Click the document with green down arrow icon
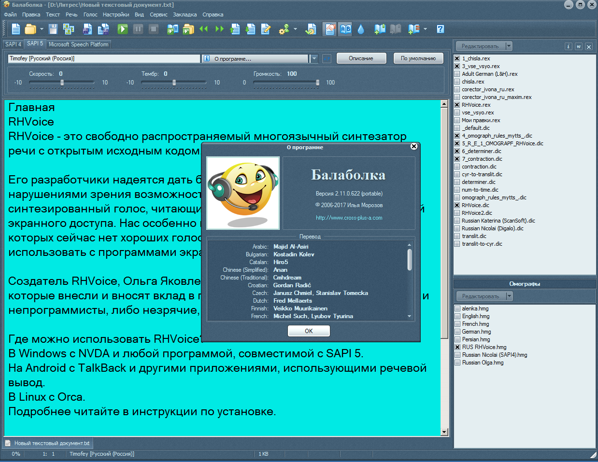The width and height of the screenshot is (598, 462). click(x=250, y=29)
